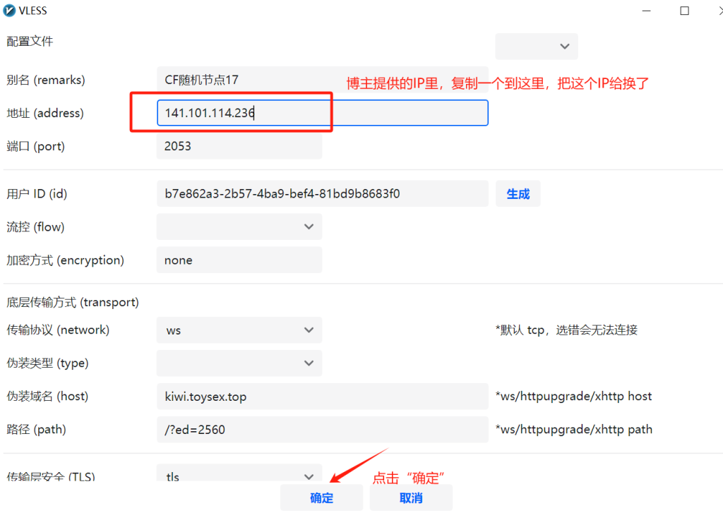Viewport: 723px width, 513px height.
Task: Click the 传输协议 (network) label
Action: click(58, 330)
